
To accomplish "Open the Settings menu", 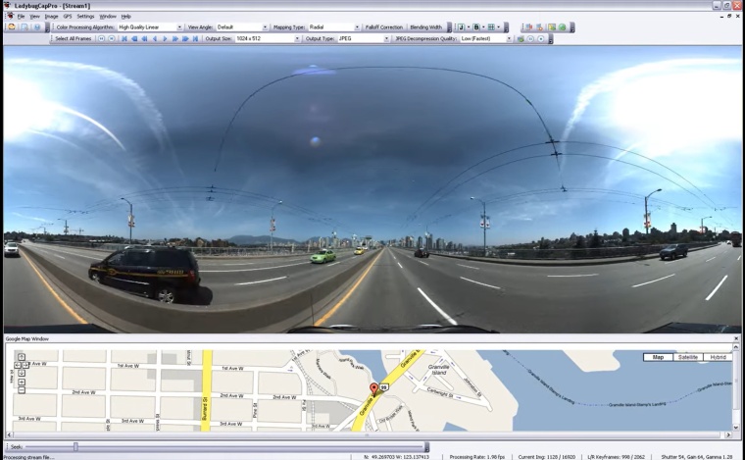I will click(x=86, y=17).
